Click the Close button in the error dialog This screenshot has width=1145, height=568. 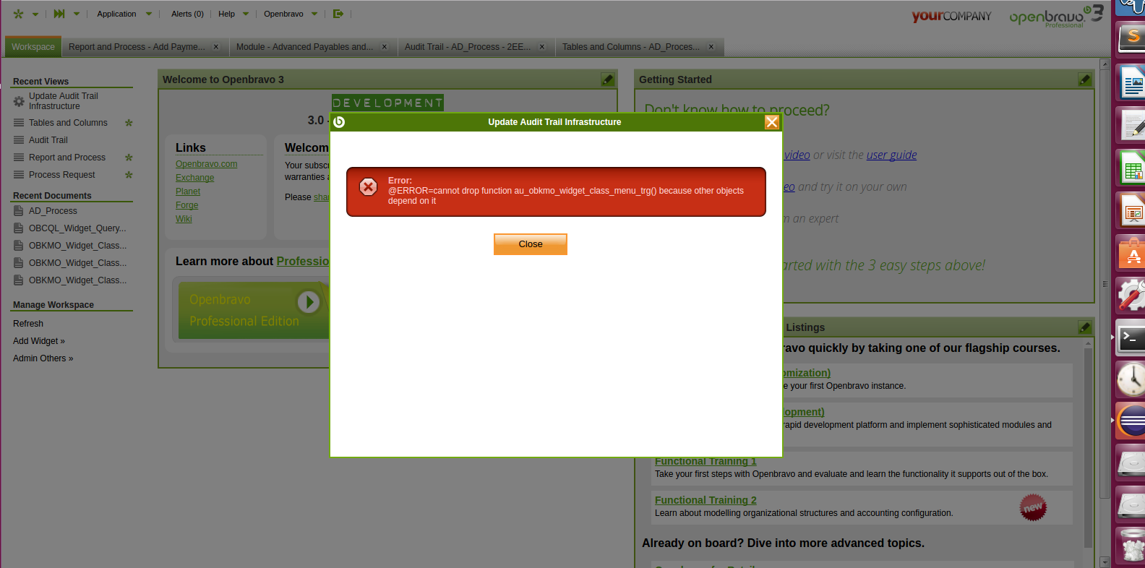tap(531, 244)
